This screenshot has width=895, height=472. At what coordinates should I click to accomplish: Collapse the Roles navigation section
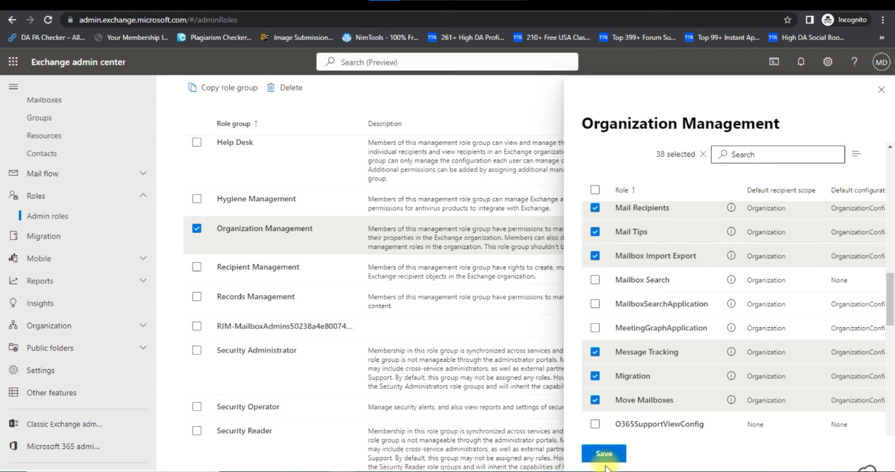click(143, 196)
